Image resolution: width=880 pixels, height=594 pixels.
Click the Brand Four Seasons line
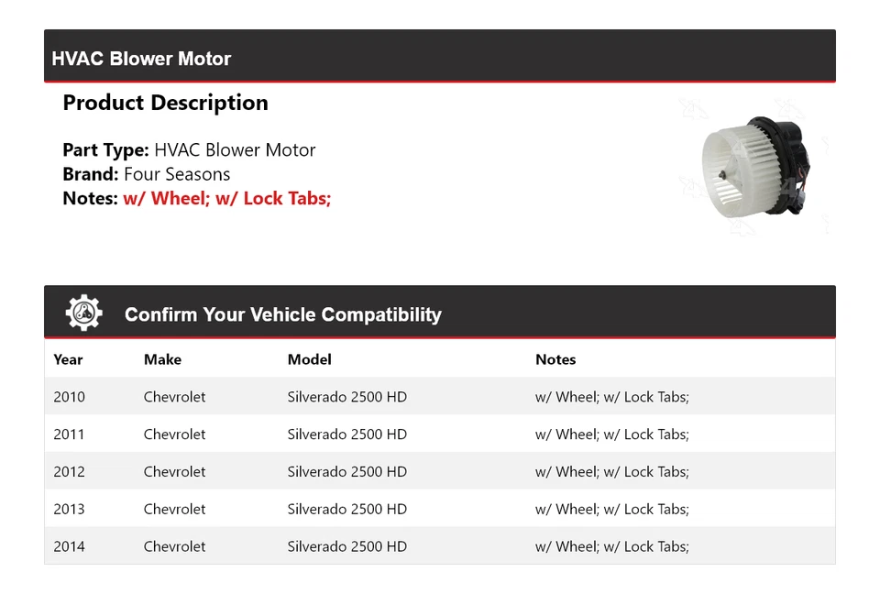(x=146, y=174)
